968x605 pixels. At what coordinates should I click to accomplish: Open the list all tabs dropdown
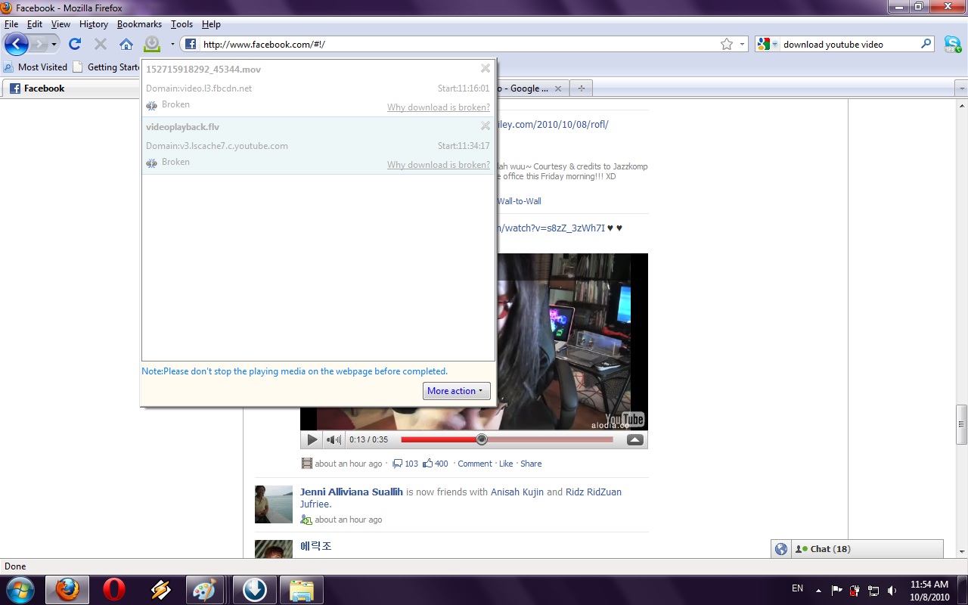pyautogui.click(x=962, y=88)
